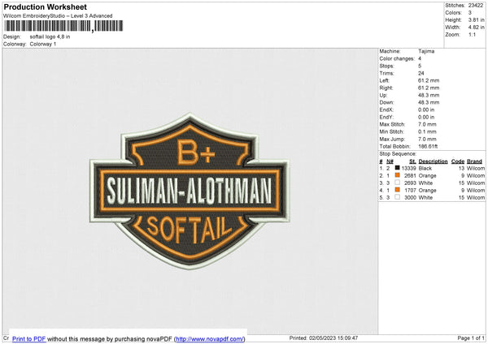Click the embroidered Softail badge preview

(x=190, y=191)
